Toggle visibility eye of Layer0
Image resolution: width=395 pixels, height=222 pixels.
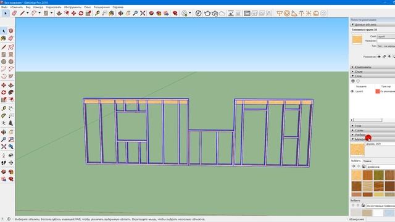point(352,91)
